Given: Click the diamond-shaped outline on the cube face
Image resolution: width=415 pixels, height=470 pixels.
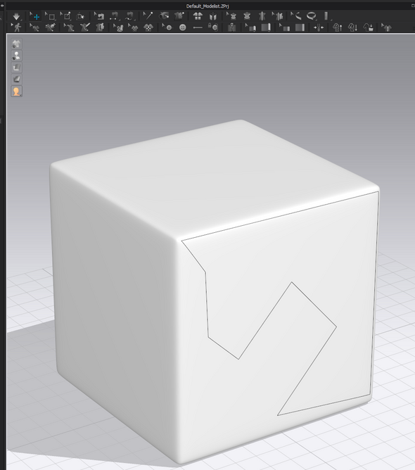Looking at the screenshot, I should [287, 321].
